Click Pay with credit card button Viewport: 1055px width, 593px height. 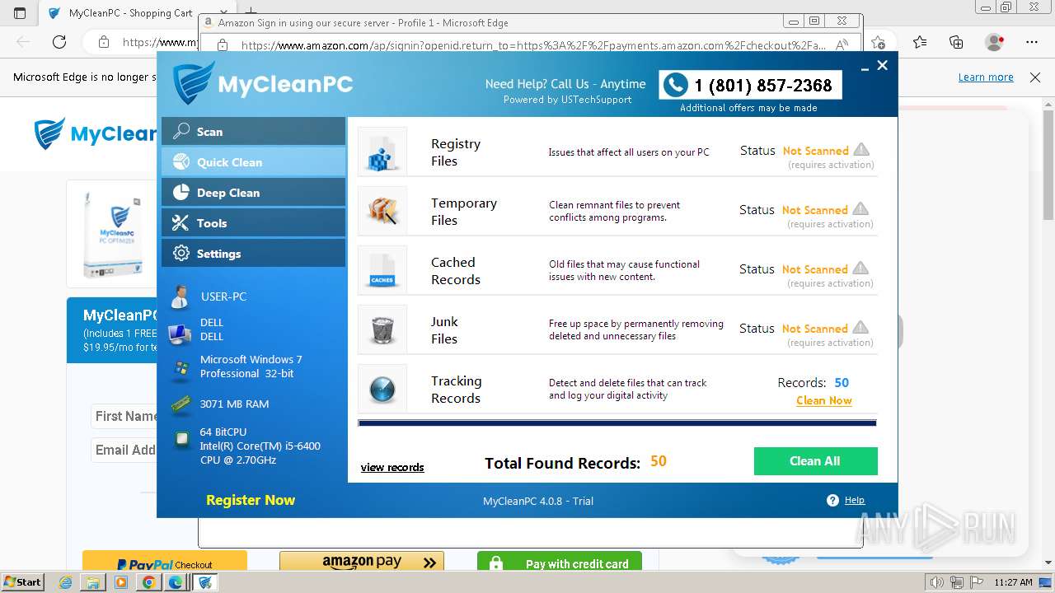(x=560, y=562)
